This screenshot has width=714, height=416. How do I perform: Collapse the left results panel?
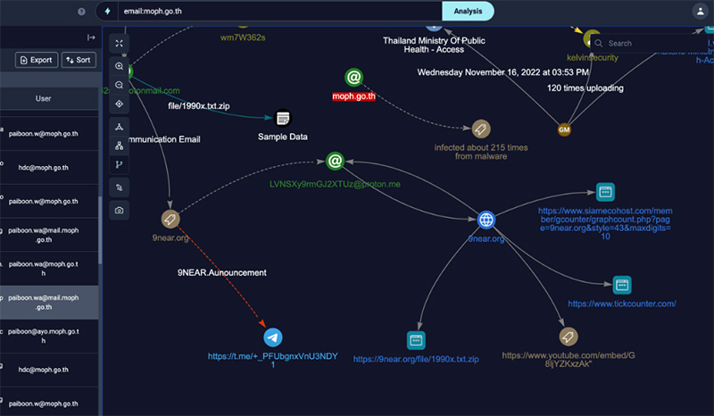tap(91, 37)
